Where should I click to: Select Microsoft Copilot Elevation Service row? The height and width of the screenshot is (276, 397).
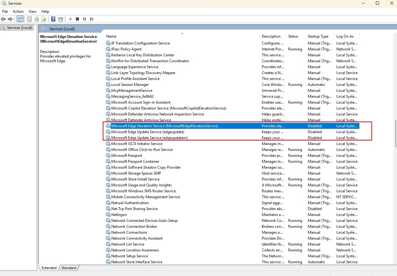pos(232,108)
